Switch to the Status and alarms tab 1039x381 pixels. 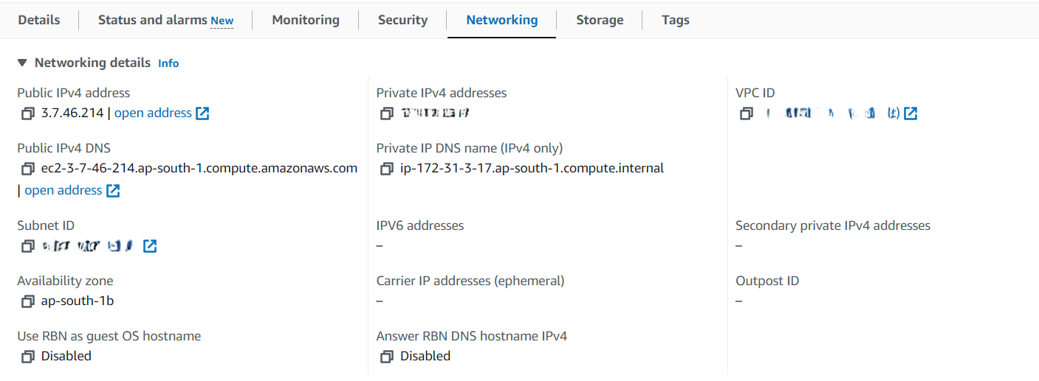point(165,20)
